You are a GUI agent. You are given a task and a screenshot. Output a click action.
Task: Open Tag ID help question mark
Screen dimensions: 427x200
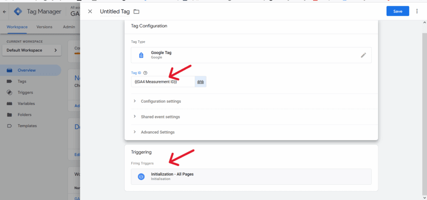coord(145,72)
